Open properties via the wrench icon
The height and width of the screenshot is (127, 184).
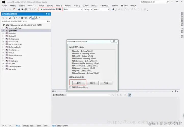pyautogui.click(x=30, y=18)
